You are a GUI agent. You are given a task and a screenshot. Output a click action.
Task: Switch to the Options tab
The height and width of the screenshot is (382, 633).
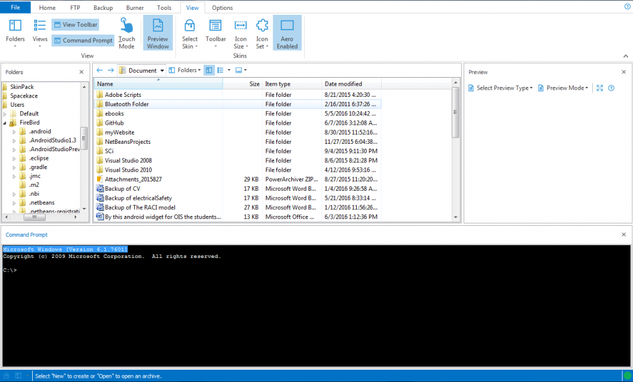[x=223, y=7]
